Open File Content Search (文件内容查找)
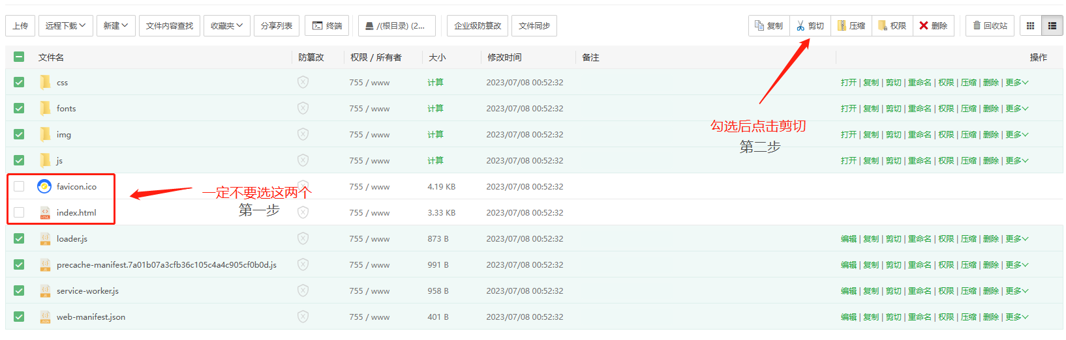1066x340 pixels. pyautogui.click(x=170, y=26)
